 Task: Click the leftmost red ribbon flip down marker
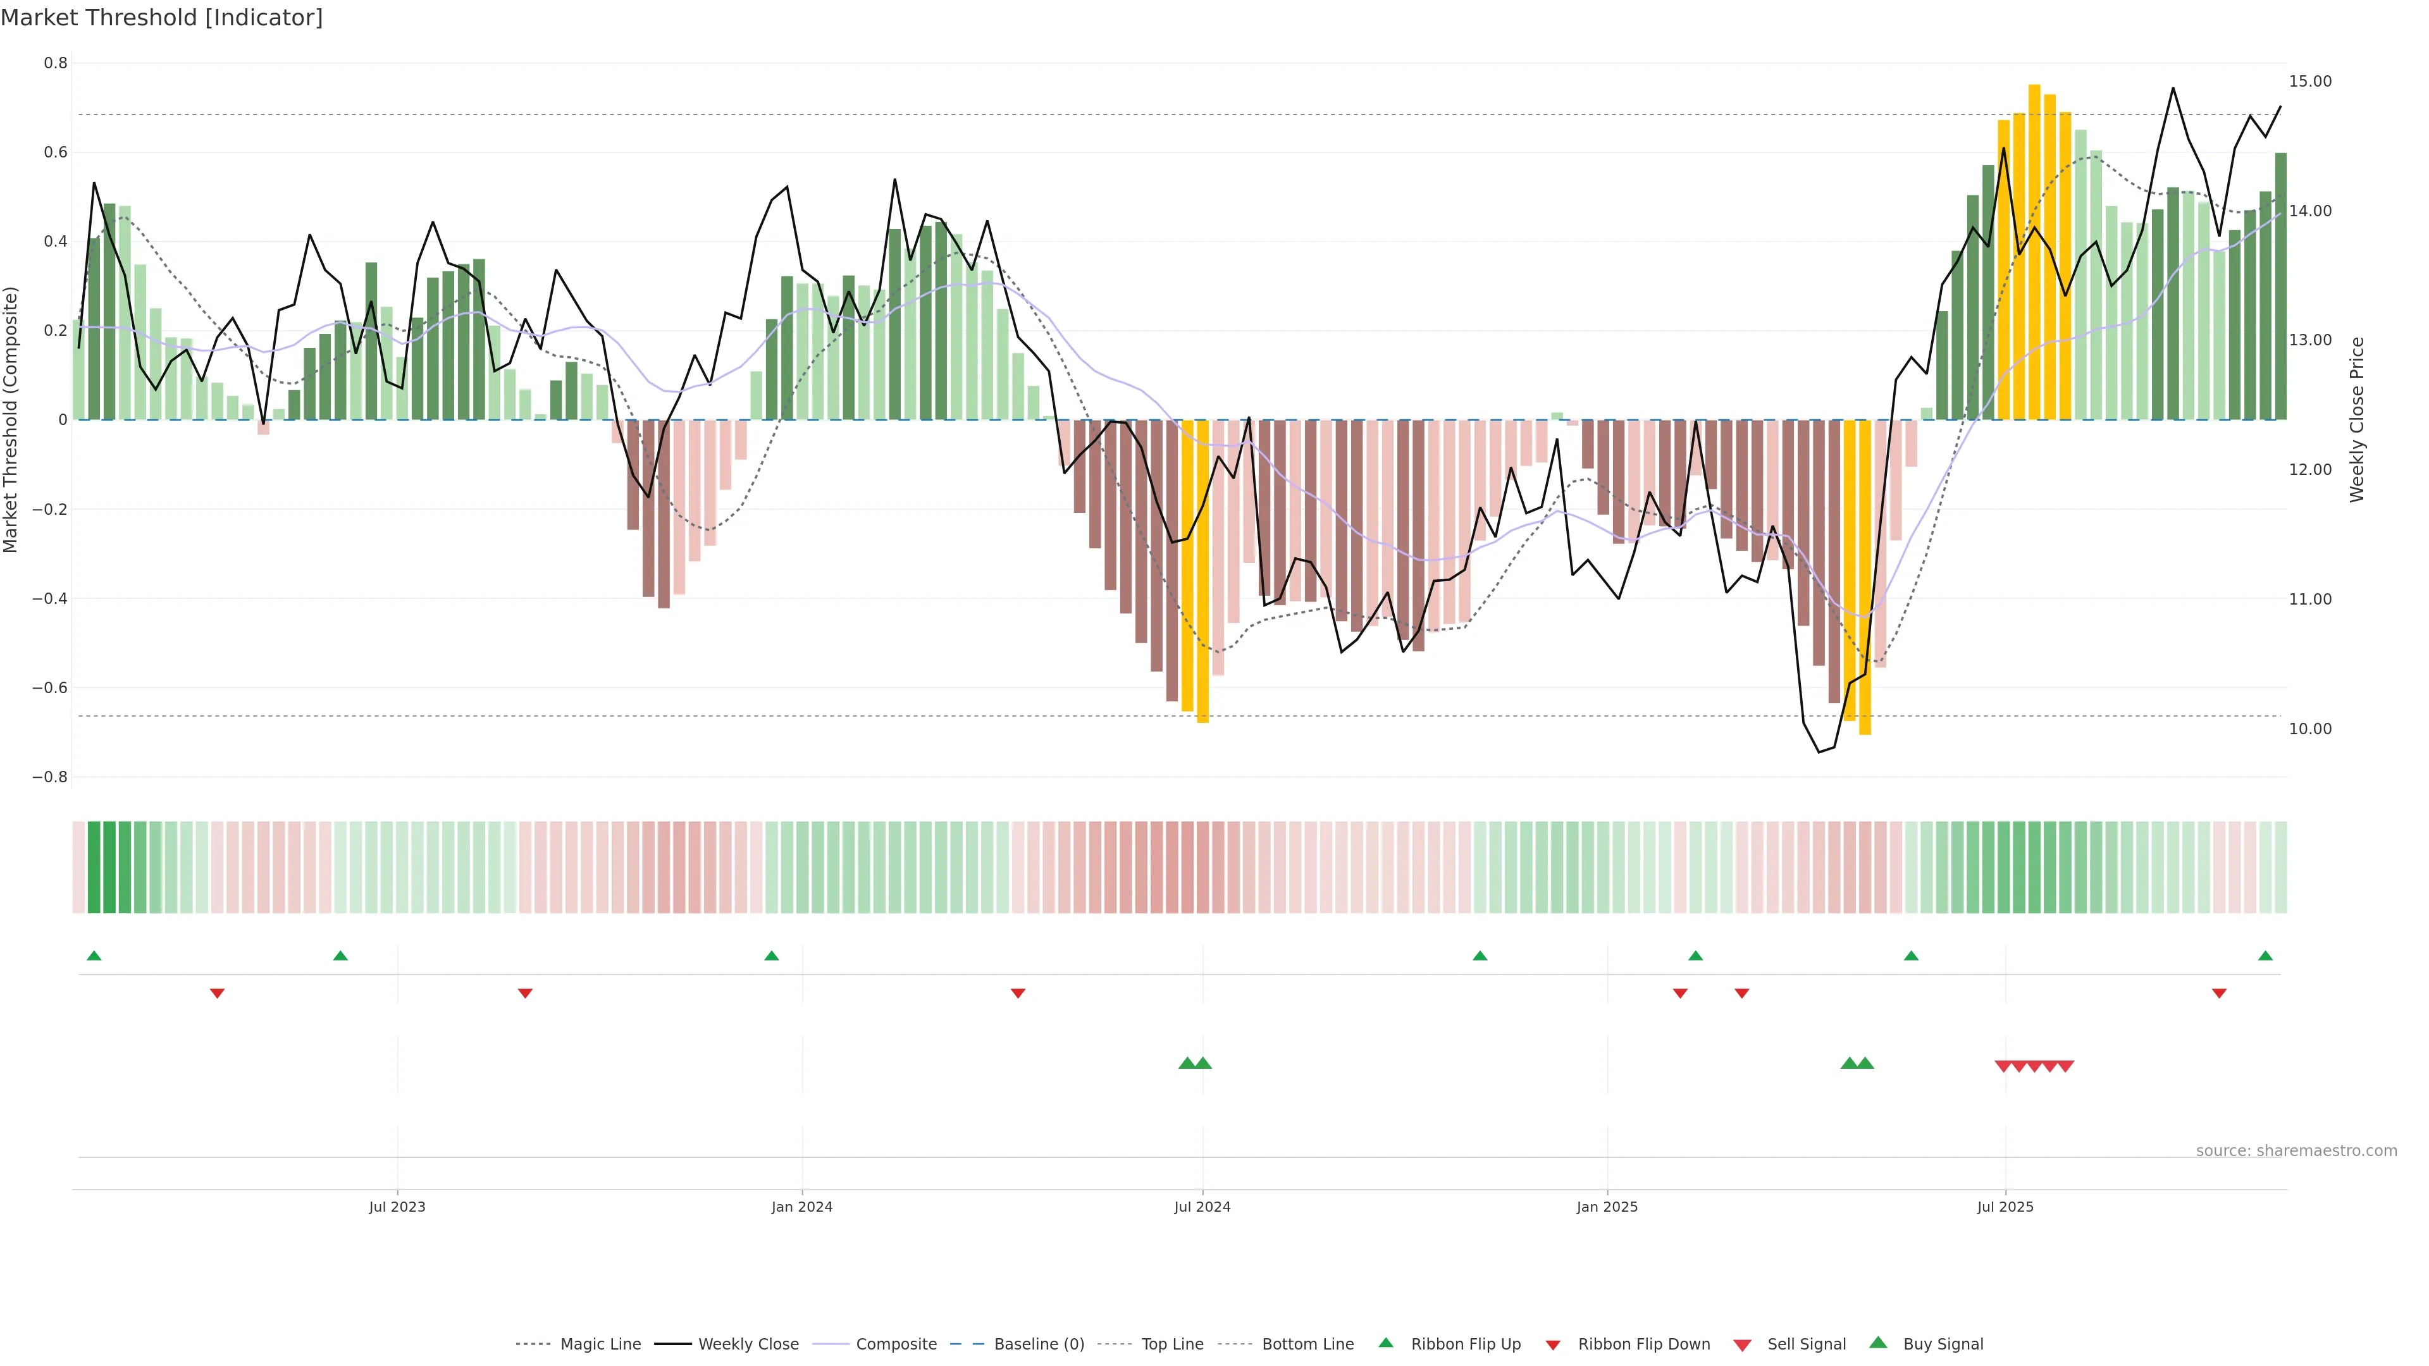pos(217,994)
